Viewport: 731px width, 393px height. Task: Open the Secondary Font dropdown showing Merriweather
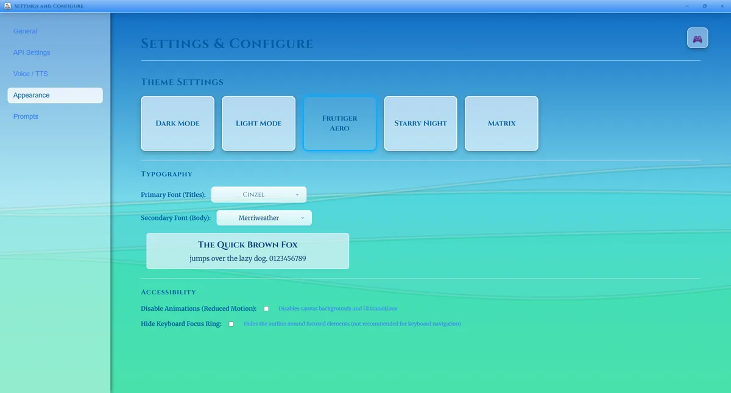click(x=264, y=218)
